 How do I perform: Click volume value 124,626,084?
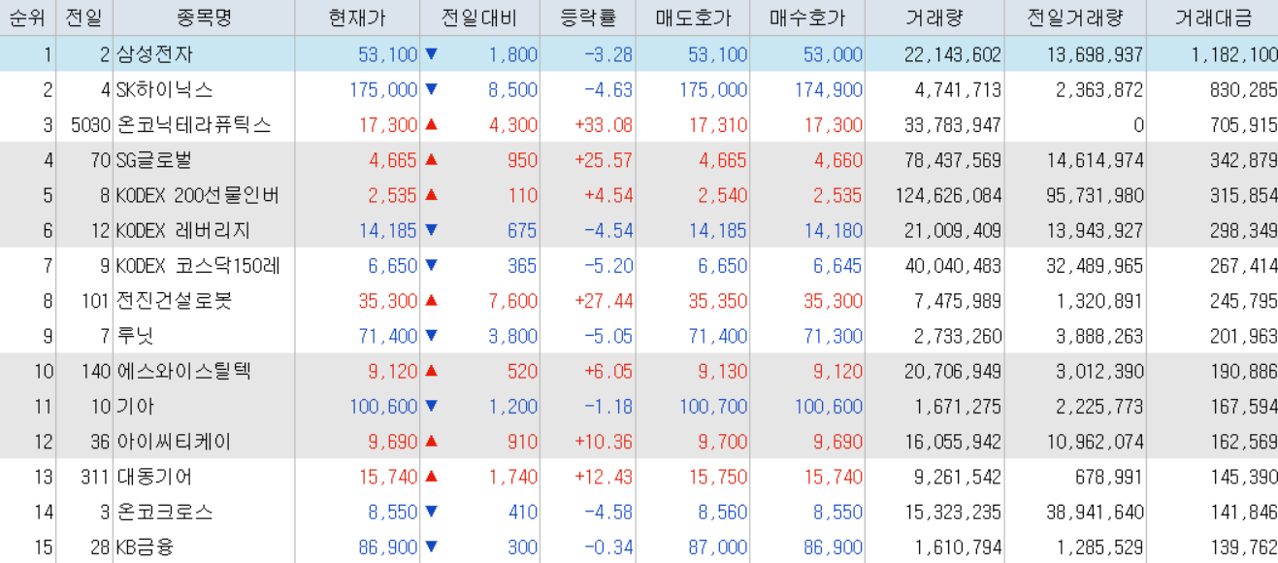[948, 195]
